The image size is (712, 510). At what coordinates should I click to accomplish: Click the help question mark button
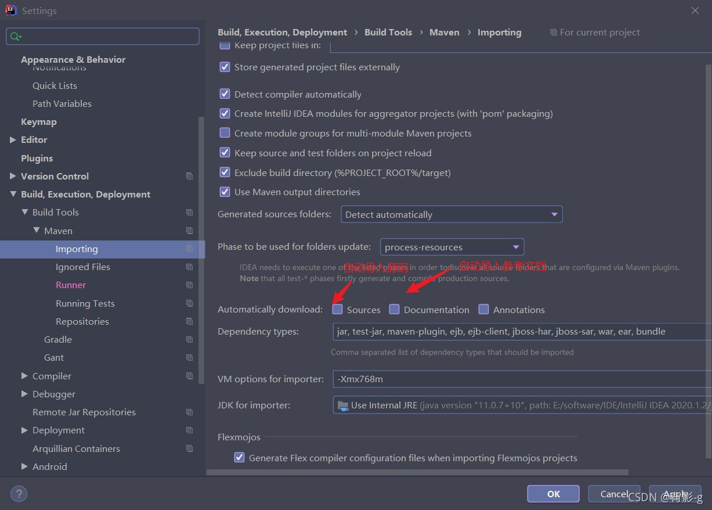pyautogui.click(x=19, y=494)
